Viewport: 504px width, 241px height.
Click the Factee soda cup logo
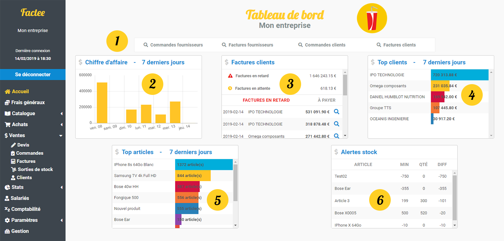(371, 18)
